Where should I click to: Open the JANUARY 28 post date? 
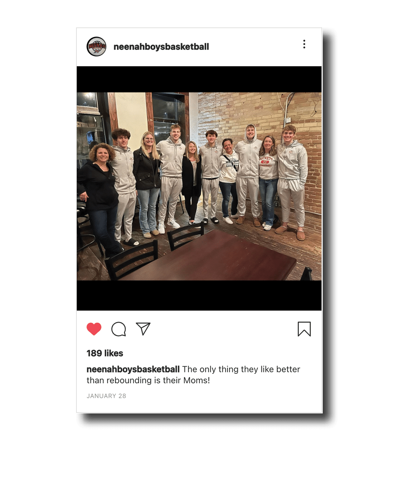point(107,396)
